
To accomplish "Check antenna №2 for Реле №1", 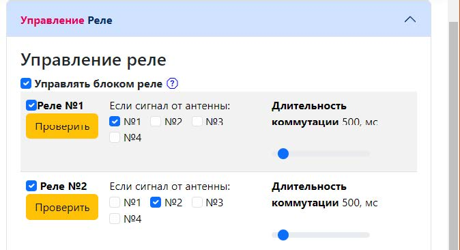I will 156,122.
